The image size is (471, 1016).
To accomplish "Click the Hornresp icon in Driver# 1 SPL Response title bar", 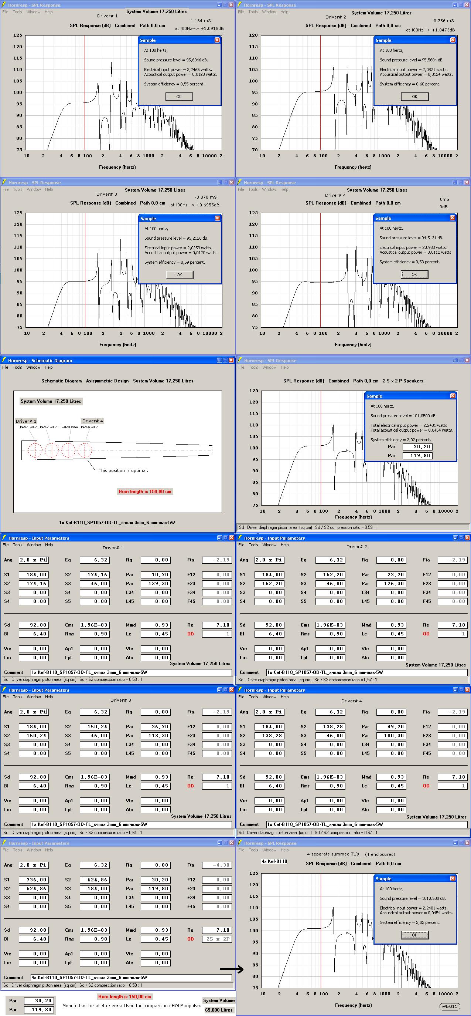I will click(4, 5).
